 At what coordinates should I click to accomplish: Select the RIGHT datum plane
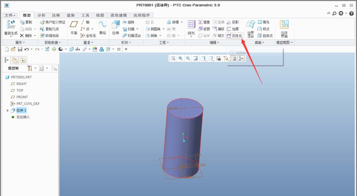pos(19,84)
